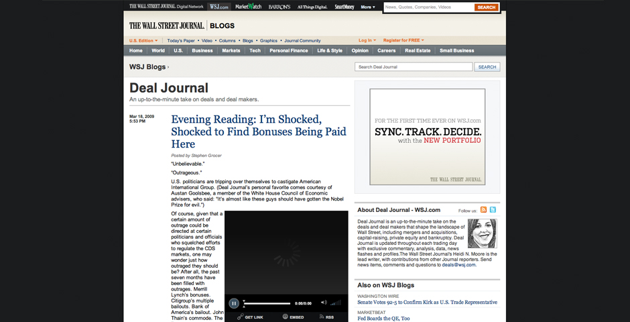Open the Journal Community link
Screen dimensions: 630x322
[x=302, y=41]
